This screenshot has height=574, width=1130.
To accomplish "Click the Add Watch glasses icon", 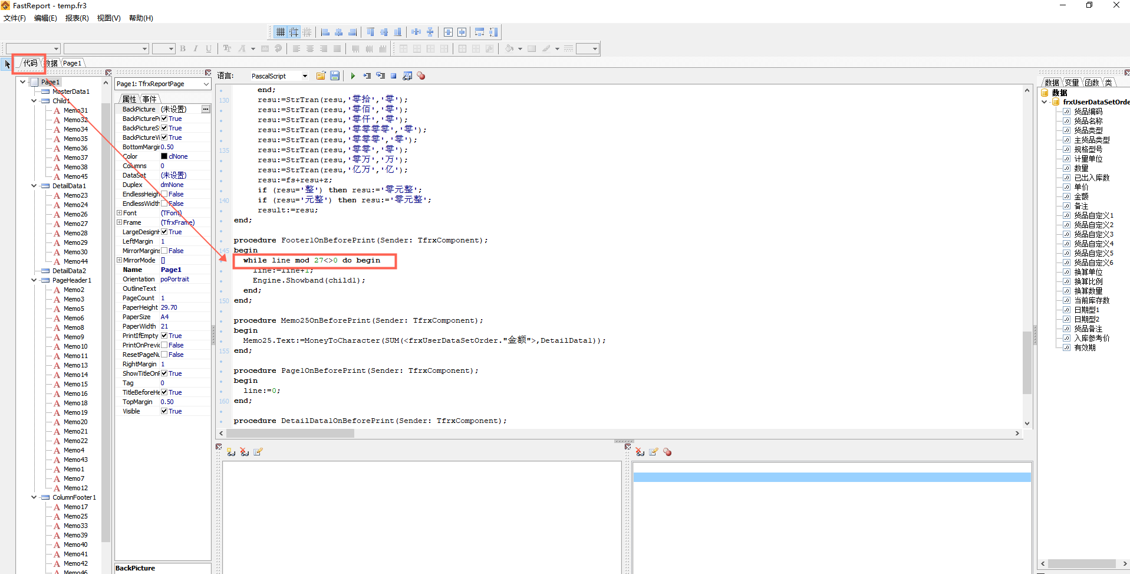I will [230, 452].
